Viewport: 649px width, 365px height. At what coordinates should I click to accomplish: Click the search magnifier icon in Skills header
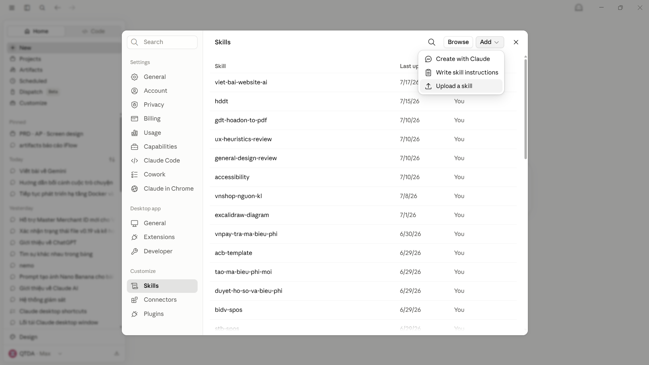(x=431, y=42)
